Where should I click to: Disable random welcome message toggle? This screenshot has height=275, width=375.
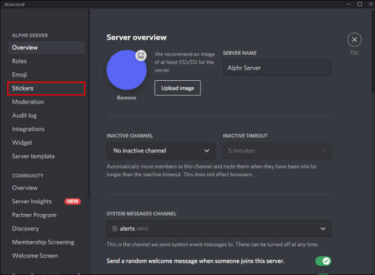(x=323, y=261)
